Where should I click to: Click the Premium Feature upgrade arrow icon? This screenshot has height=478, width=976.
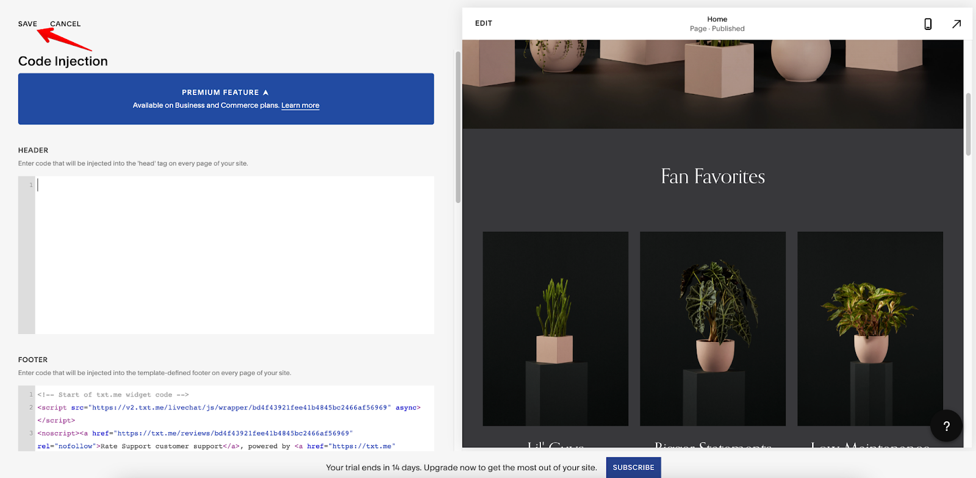click(x=265, y=93)
